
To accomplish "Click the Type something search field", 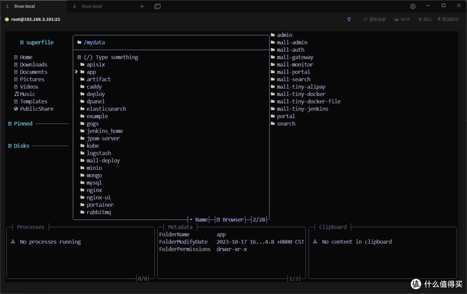I will 111,57.
